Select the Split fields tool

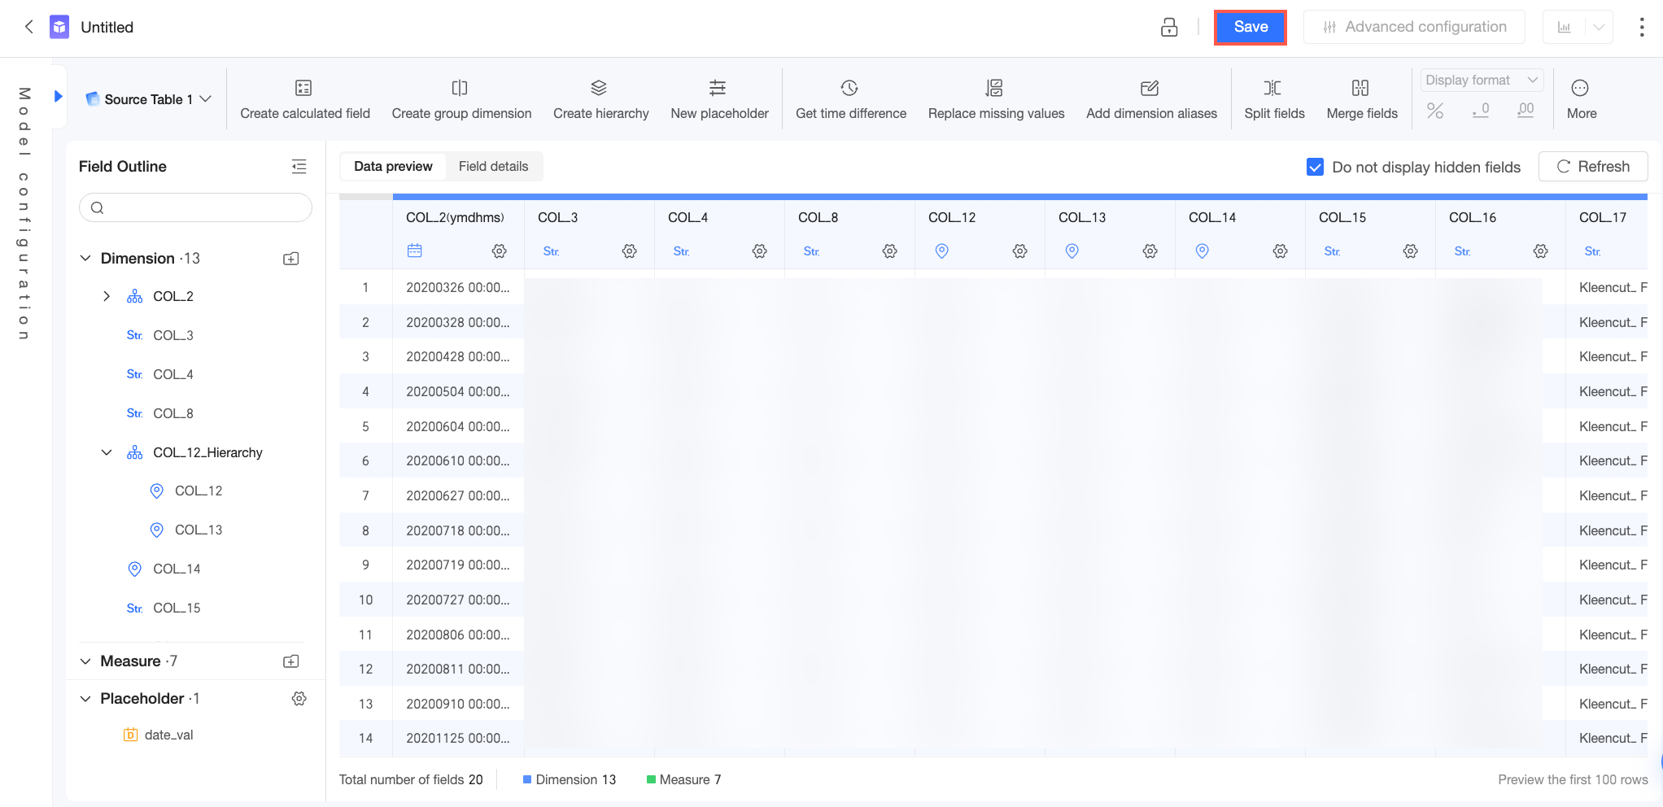point(1274,99)
